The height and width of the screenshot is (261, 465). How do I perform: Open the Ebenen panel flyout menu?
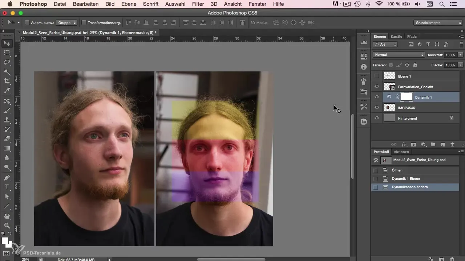pyautogui.click(x=461, y=37)
